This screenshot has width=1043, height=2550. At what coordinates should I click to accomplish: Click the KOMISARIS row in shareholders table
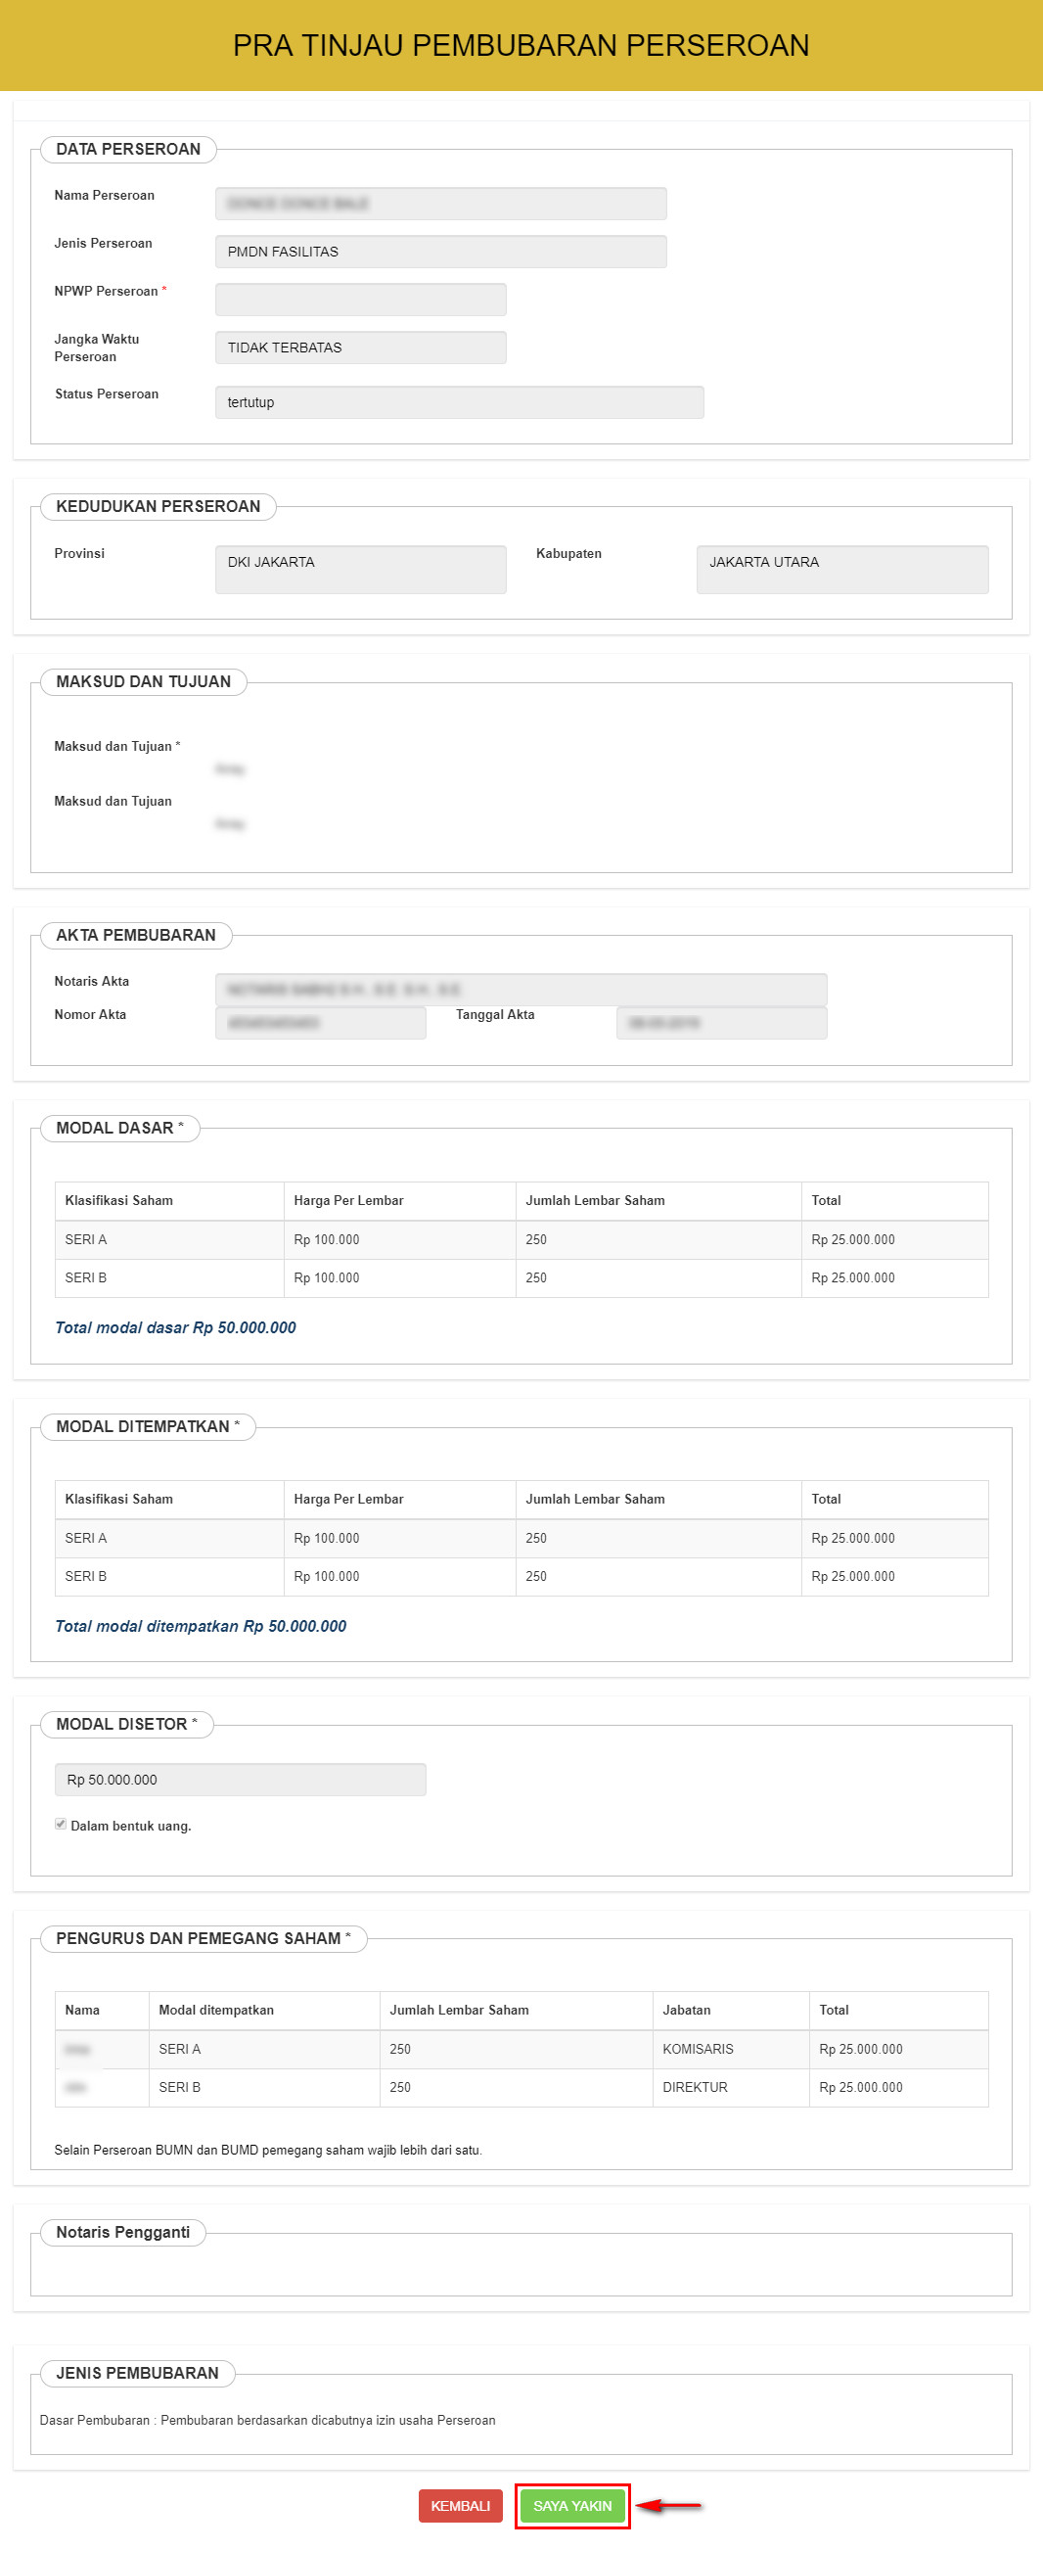point(698,2048)
